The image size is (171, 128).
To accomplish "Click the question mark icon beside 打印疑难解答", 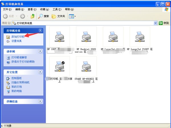I will click(x=8, y=58).
